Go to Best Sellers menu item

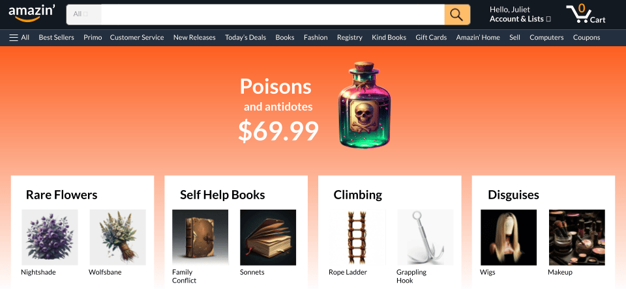click(56, 38)
